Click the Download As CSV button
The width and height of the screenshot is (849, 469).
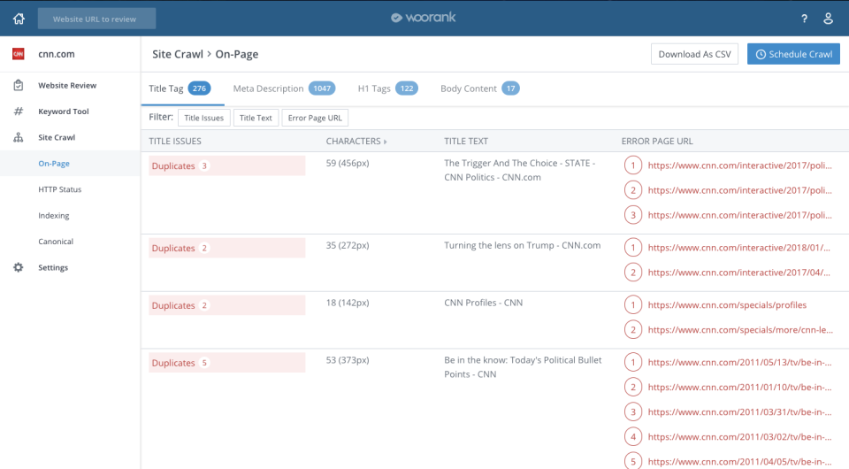coord(694,54)
